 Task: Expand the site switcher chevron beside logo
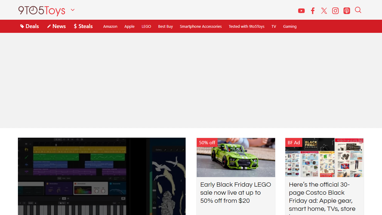click(x=73, y=10)
